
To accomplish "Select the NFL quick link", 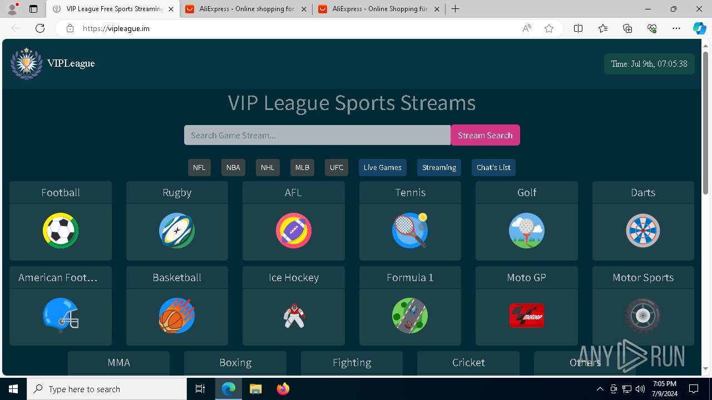I will [199, 167].
